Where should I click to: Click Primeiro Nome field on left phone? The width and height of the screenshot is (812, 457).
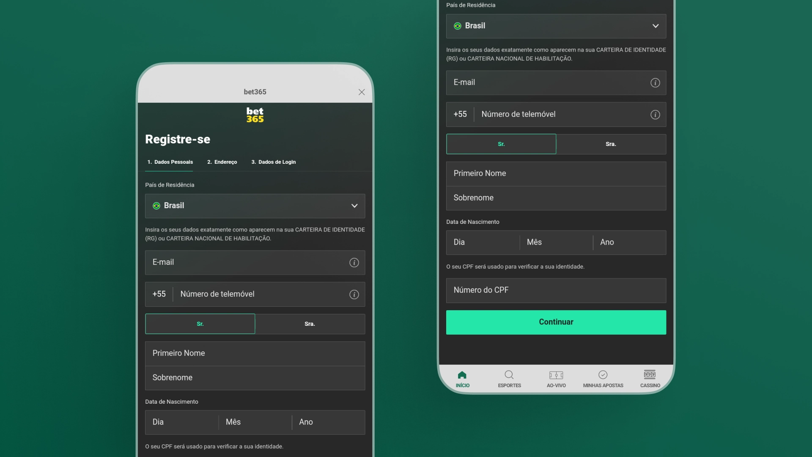pos(255,354)
